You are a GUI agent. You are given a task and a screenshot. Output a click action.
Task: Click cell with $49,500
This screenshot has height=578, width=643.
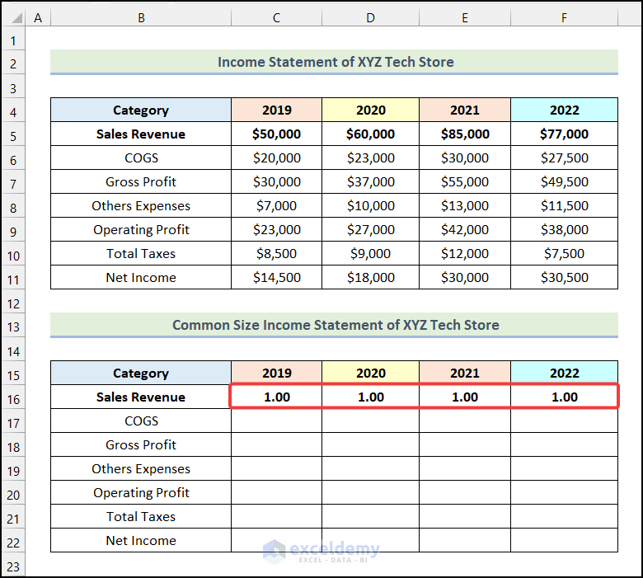(x=564, y=181)
